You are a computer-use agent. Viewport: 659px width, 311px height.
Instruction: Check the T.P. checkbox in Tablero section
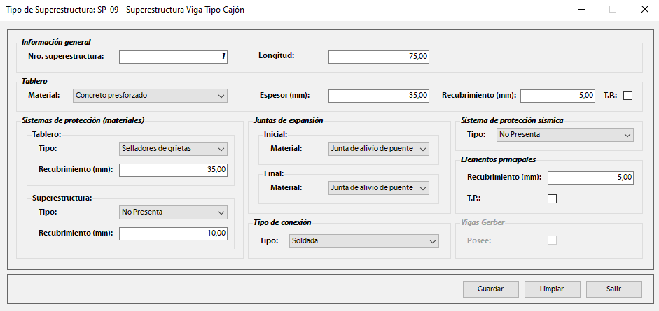coord(627,96)
